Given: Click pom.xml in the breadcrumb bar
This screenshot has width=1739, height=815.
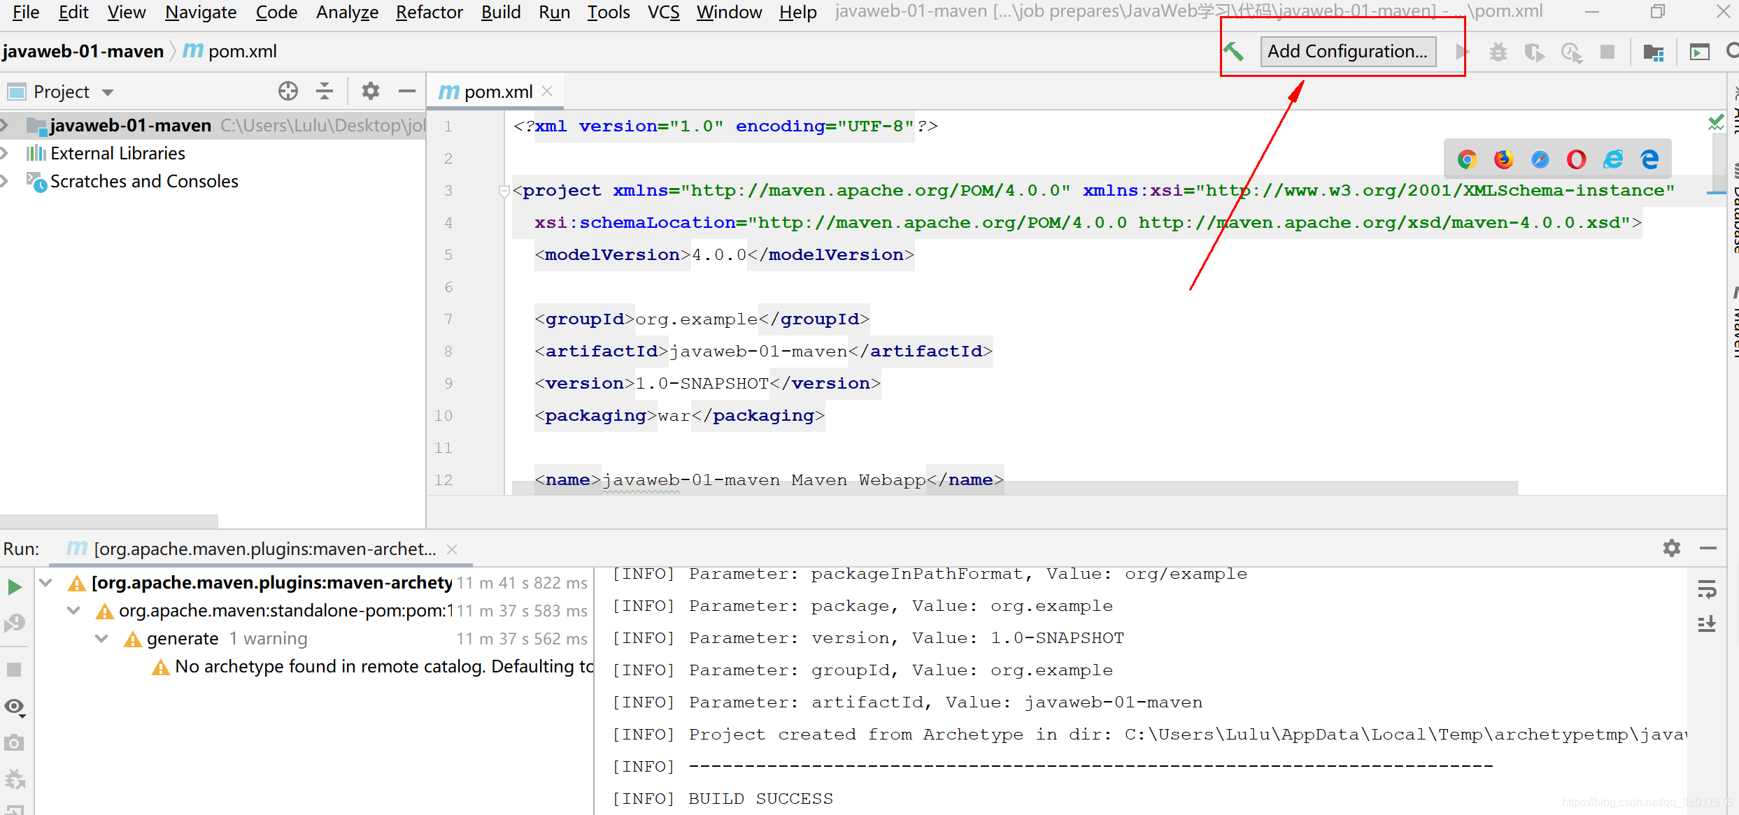Looking at the screenshot, I should point(242,52).
